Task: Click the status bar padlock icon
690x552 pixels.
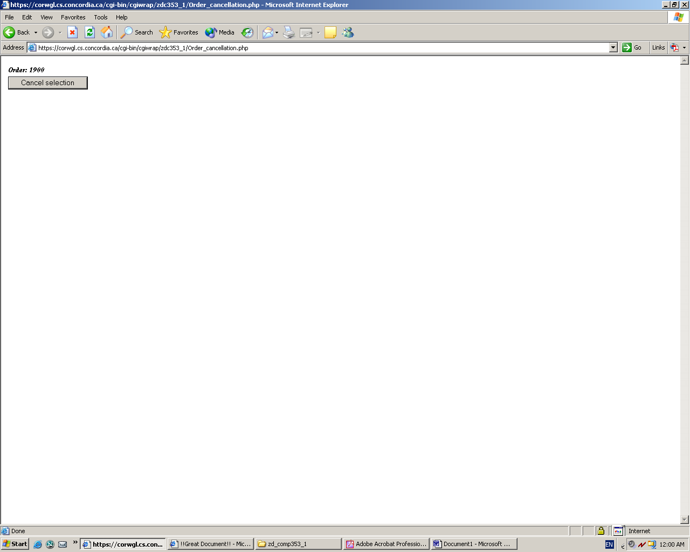Action: [x=601, y=531]
